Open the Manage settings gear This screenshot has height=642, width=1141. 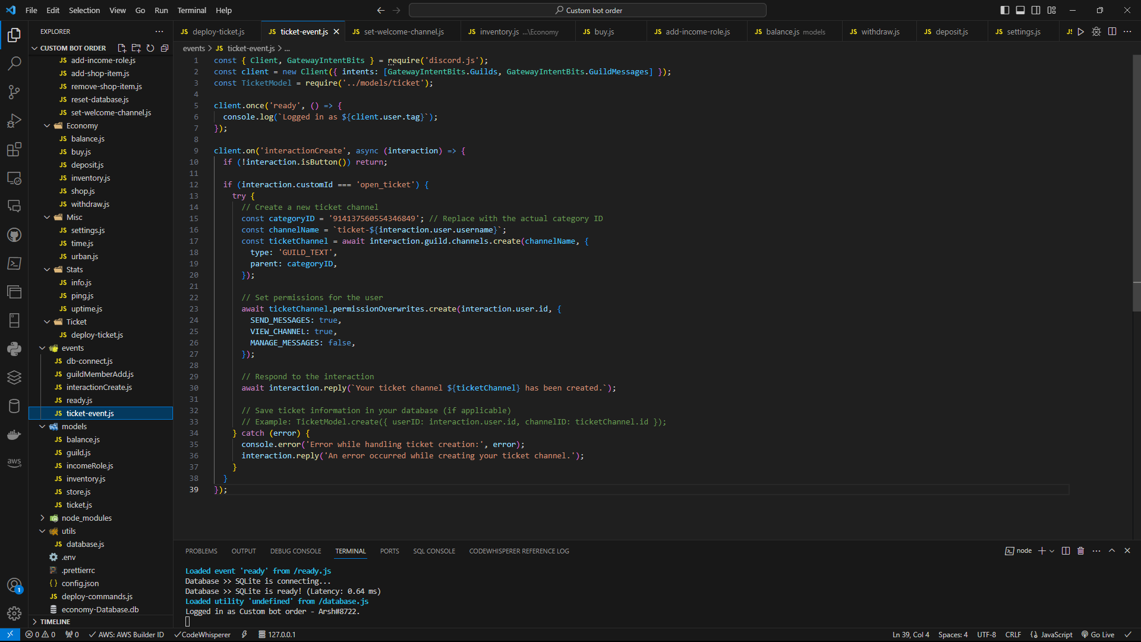(x=14, y=613)
